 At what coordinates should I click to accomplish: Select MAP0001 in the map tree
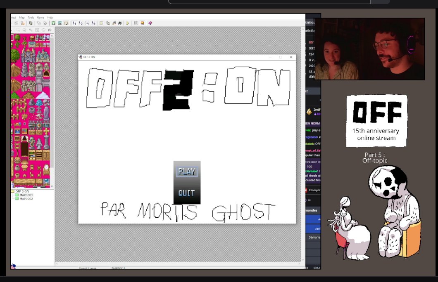click(x=24, y=195)
